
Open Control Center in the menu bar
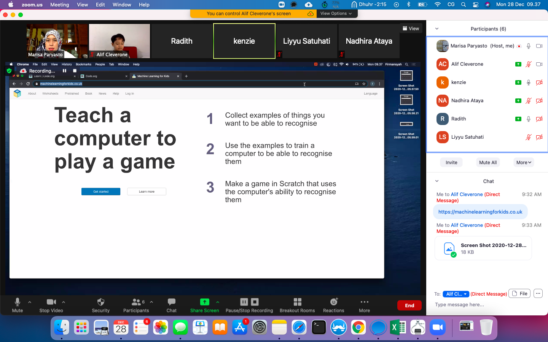coord(476,5)
